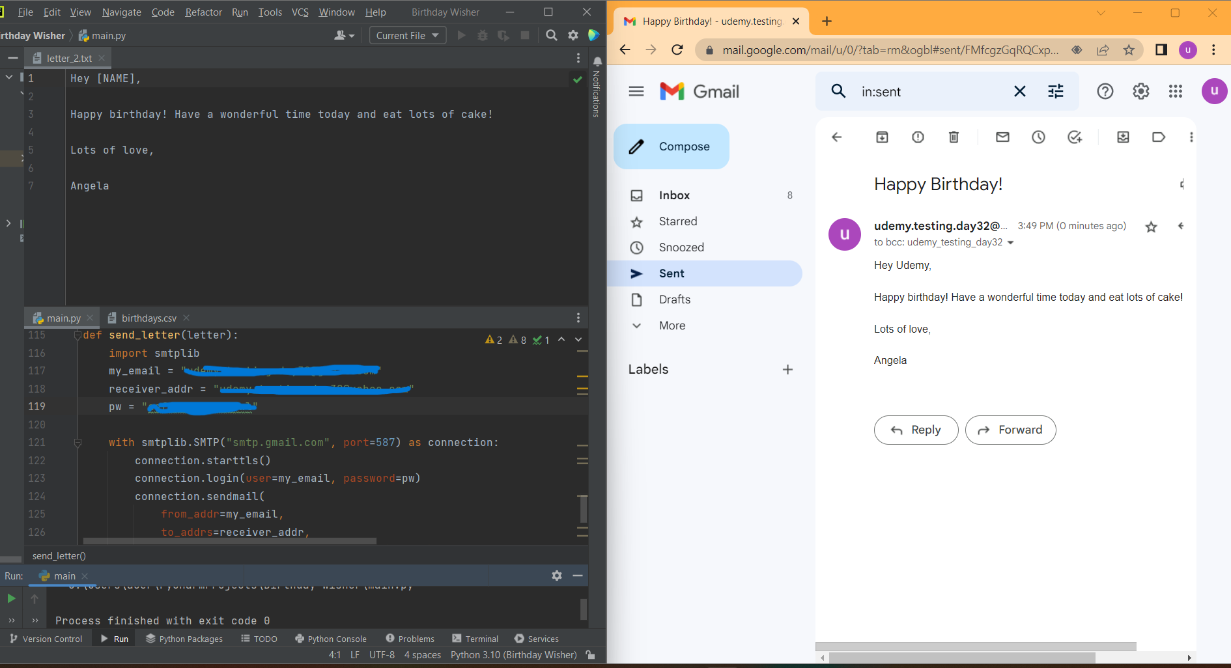This screenshot has height=668, width=1231.
Task: Click the LF line separator in status bar
Action: 355,655
